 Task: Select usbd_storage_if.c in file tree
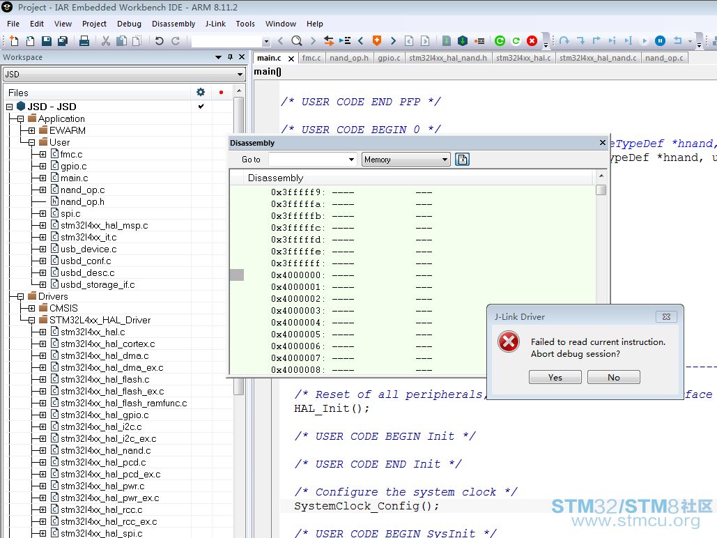98,284
